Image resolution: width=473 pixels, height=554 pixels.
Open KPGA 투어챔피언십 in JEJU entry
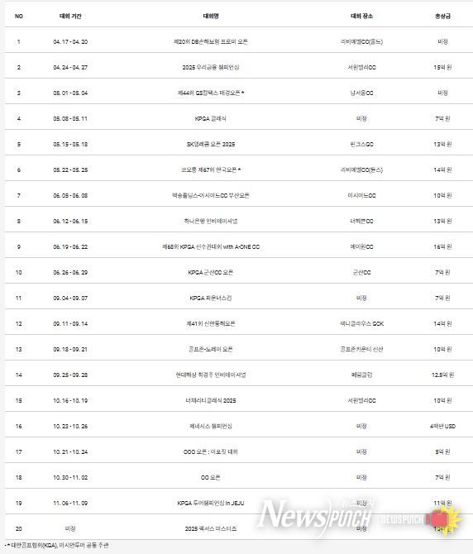pos(211,503)
